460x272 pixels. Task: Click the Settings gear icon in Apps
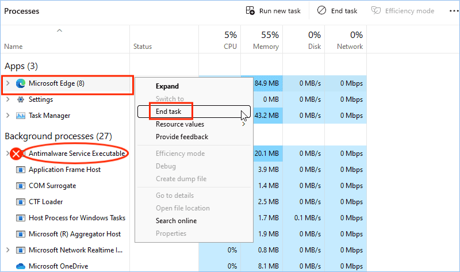pyautogui.click(x=21, y=99)
